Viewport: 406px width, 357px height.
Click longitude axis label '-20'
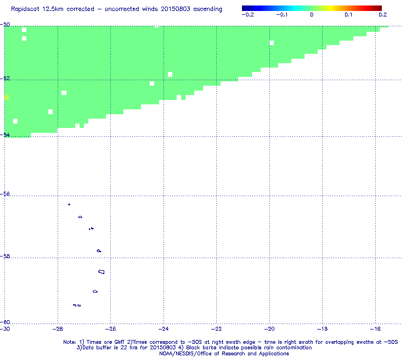coord(269,329)
